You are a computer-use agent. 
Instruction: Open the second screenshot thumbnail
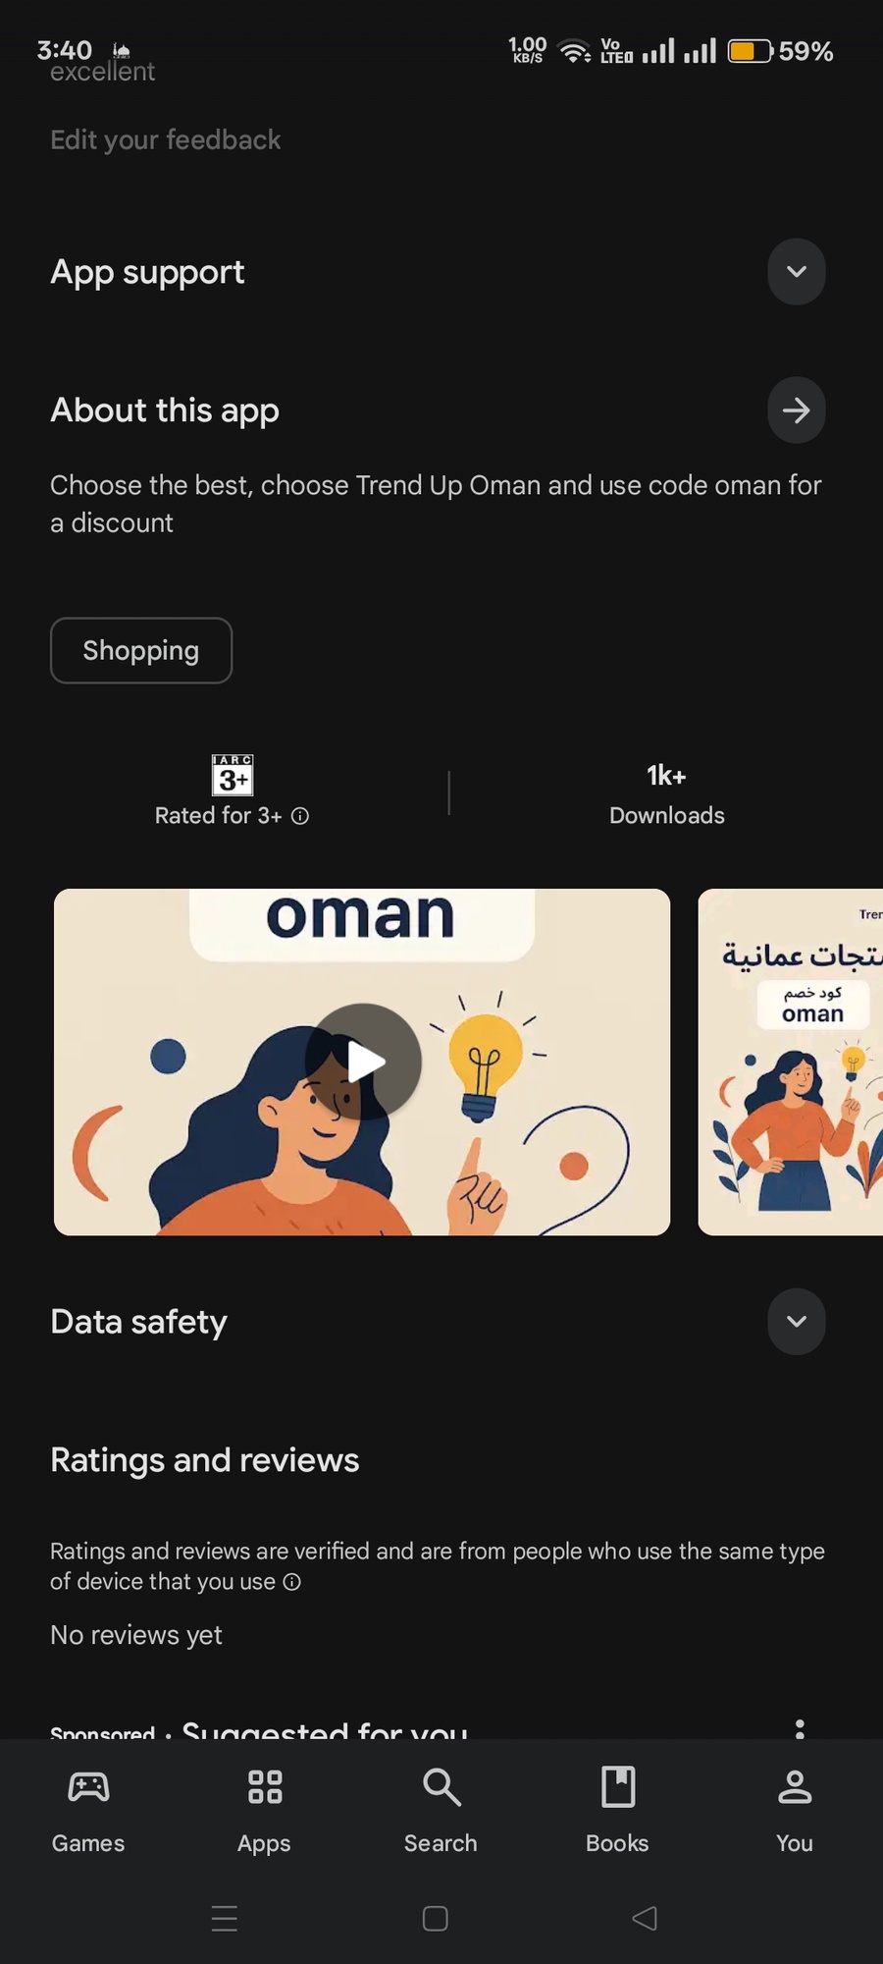791,1062
